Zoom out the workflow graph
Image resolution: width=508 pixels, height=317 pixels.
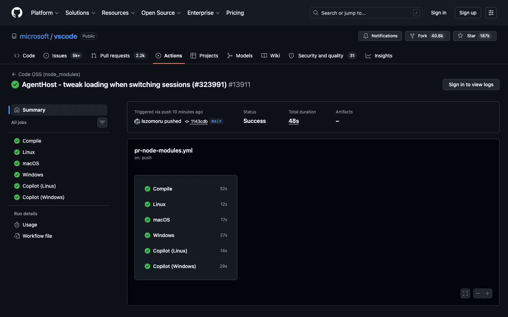click(x=478, y=293)
